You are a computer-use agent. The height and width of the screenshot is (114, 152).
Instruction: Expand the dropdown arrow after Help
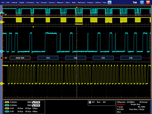[x=109, y=2]
